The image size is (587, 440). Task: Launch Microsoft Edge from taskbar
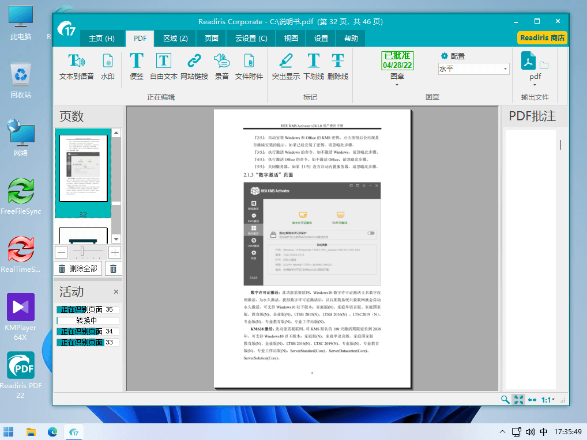coord(52,432)
